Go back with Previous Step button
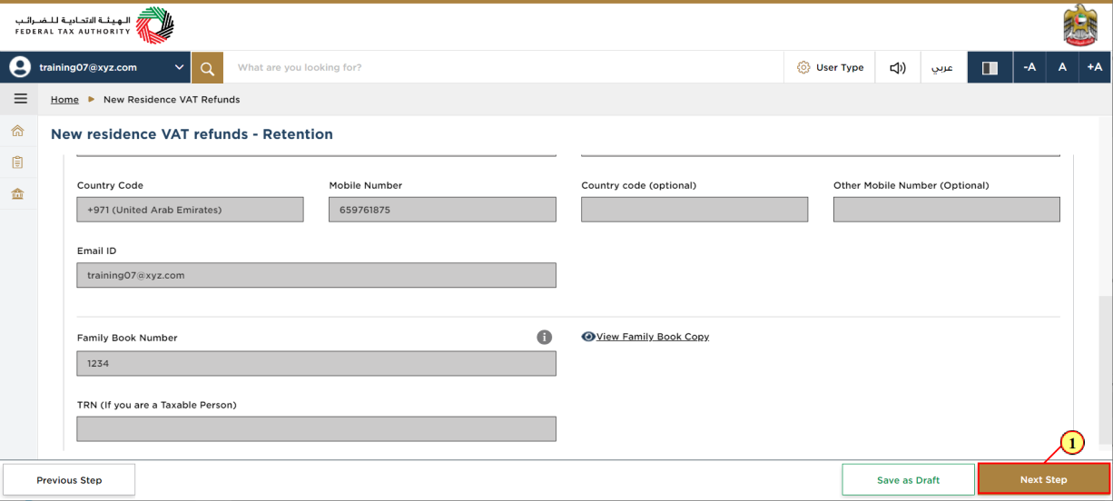Image resolution: width=1113 pixels, height=501 pixels. tap(69, 480)
